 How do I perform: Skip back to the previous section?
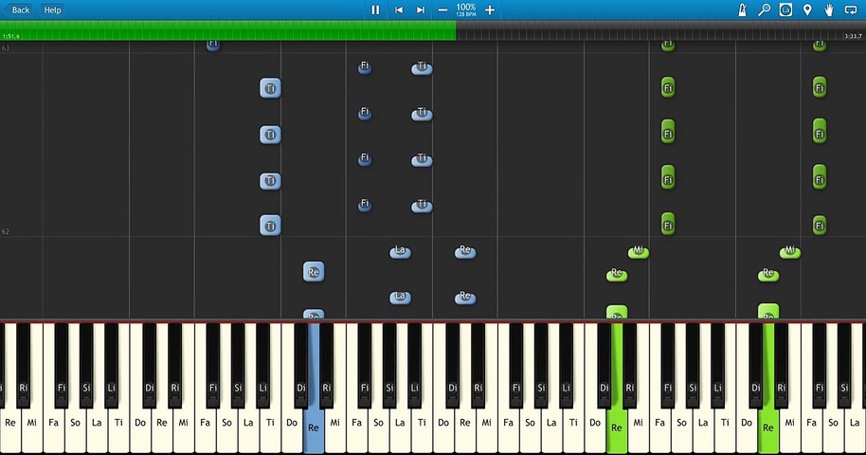tap(398, 9)
